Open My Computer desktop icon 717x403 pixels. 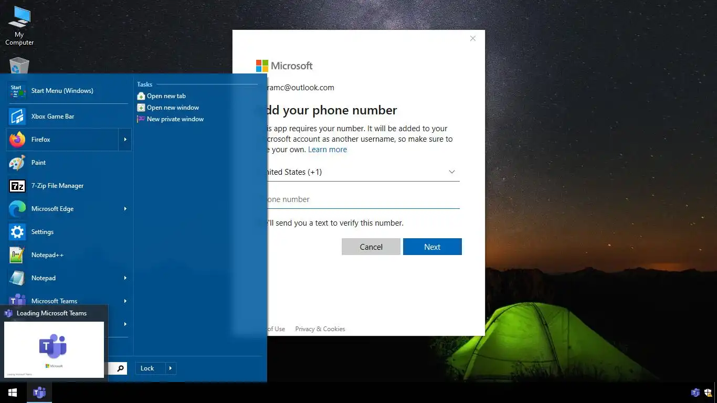(19, 26)
